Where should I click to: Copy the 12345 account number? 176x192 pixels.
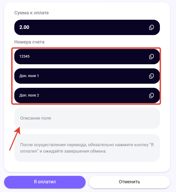point(151,57)
